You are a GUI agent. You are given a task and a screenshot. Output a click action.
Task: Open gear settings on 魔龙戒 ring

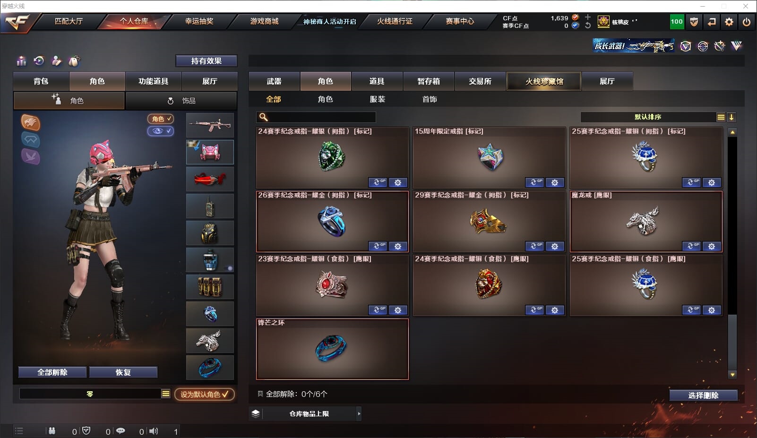coord(712,246)
